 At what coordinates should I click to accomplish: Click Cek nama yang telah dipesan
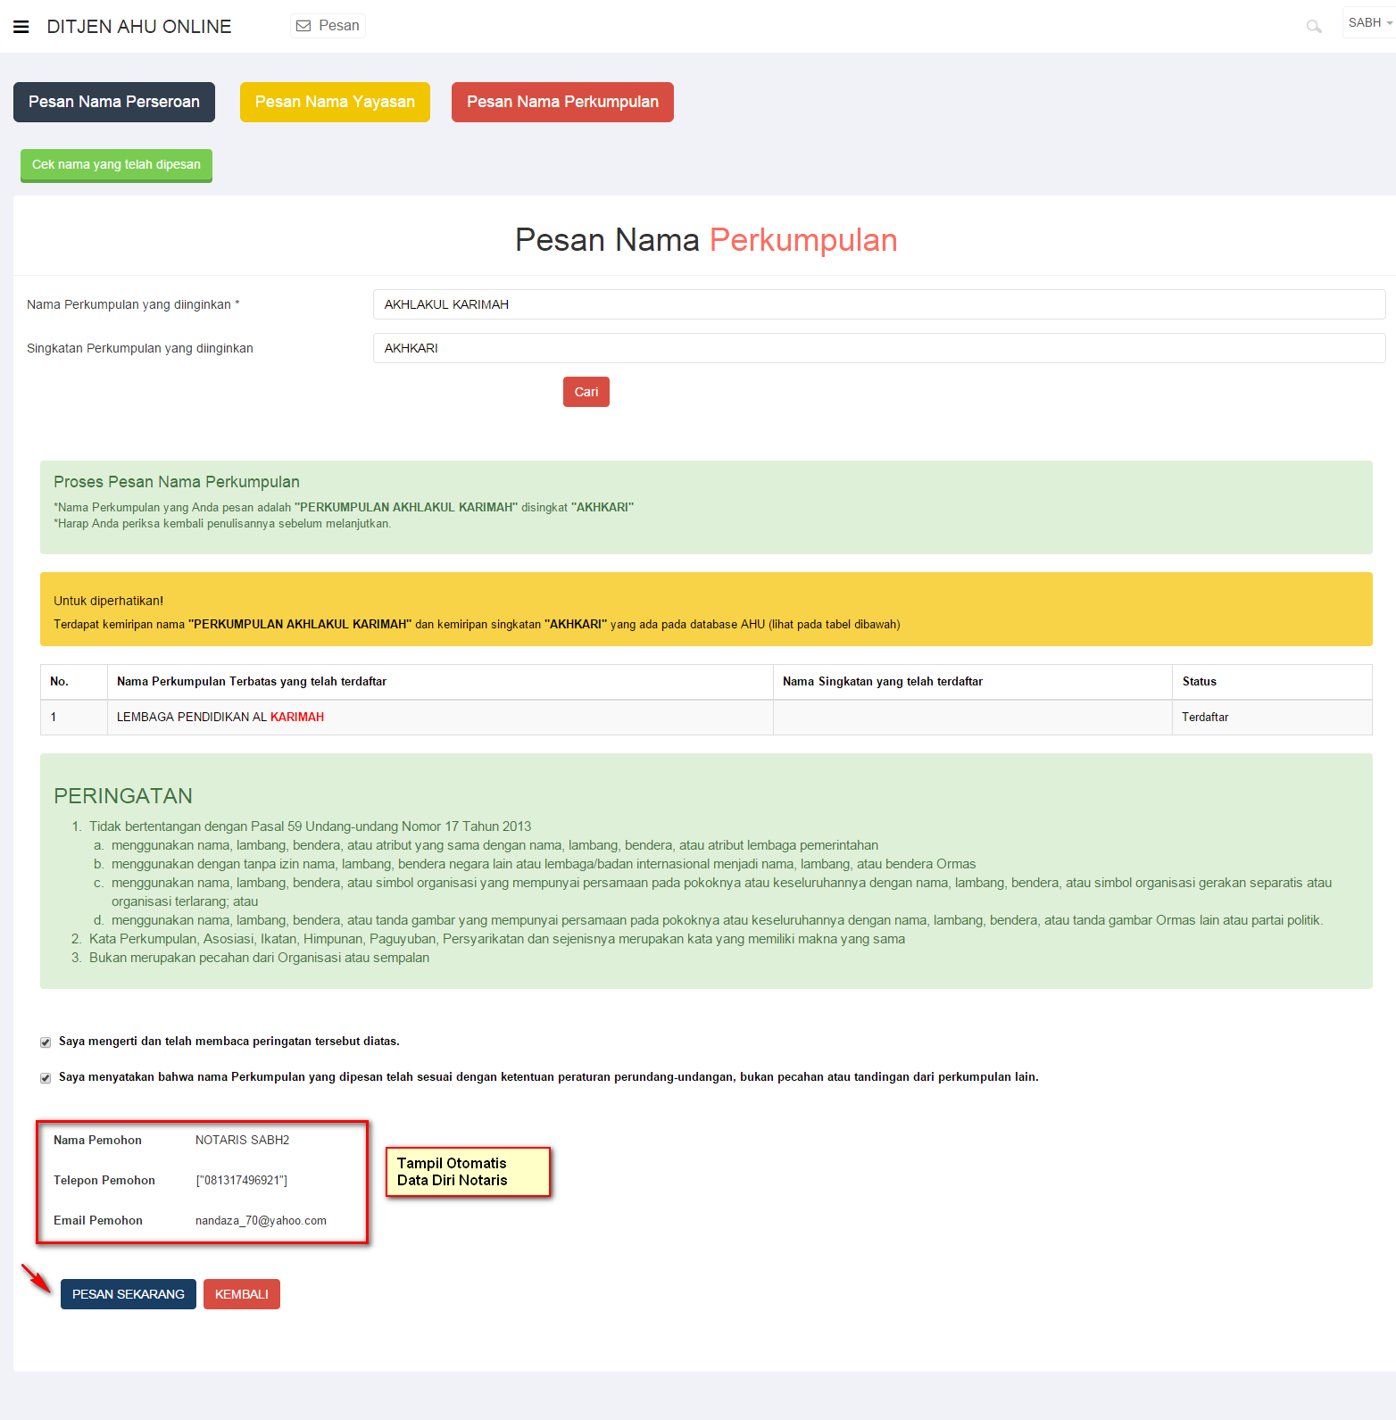point(116,165)
